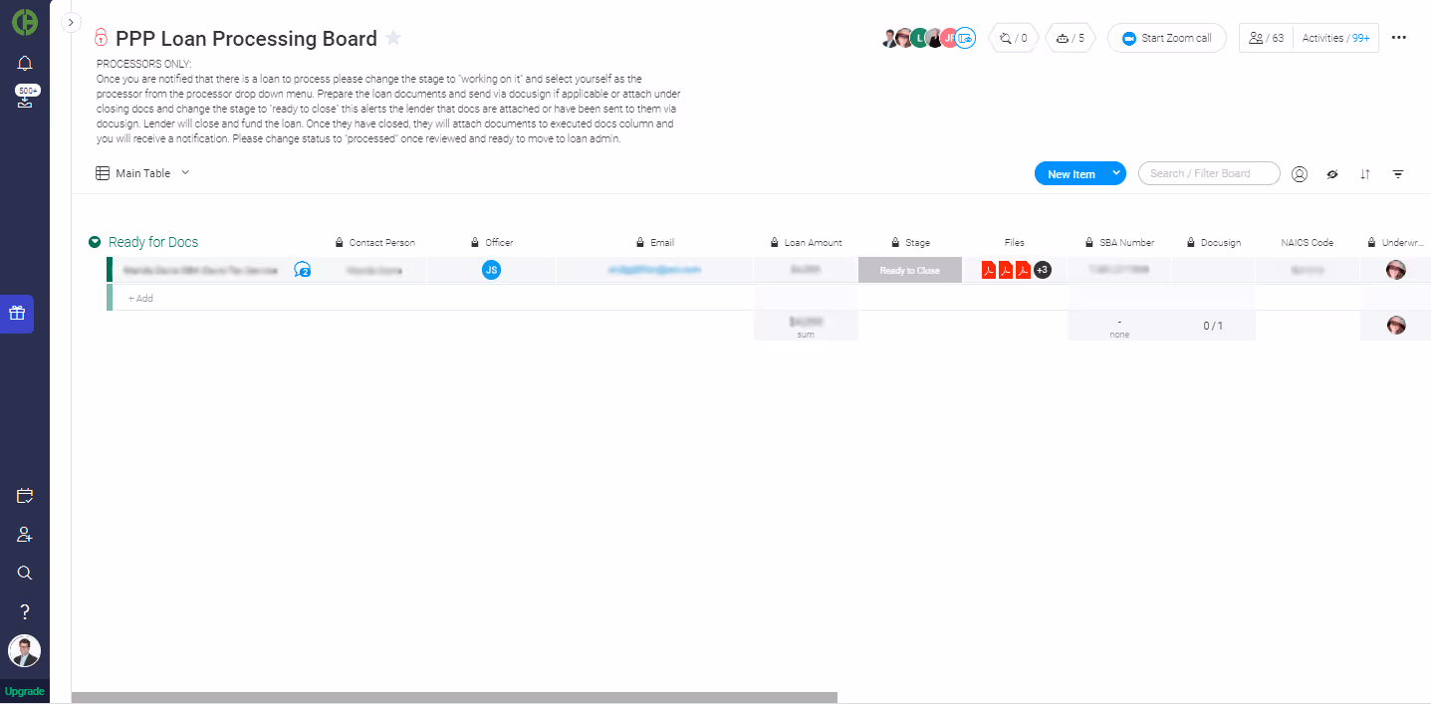The height and width of the screenshot is (704, 1431).
Task: Open the New Item dropdown arrow
Action: point(1116,173)
